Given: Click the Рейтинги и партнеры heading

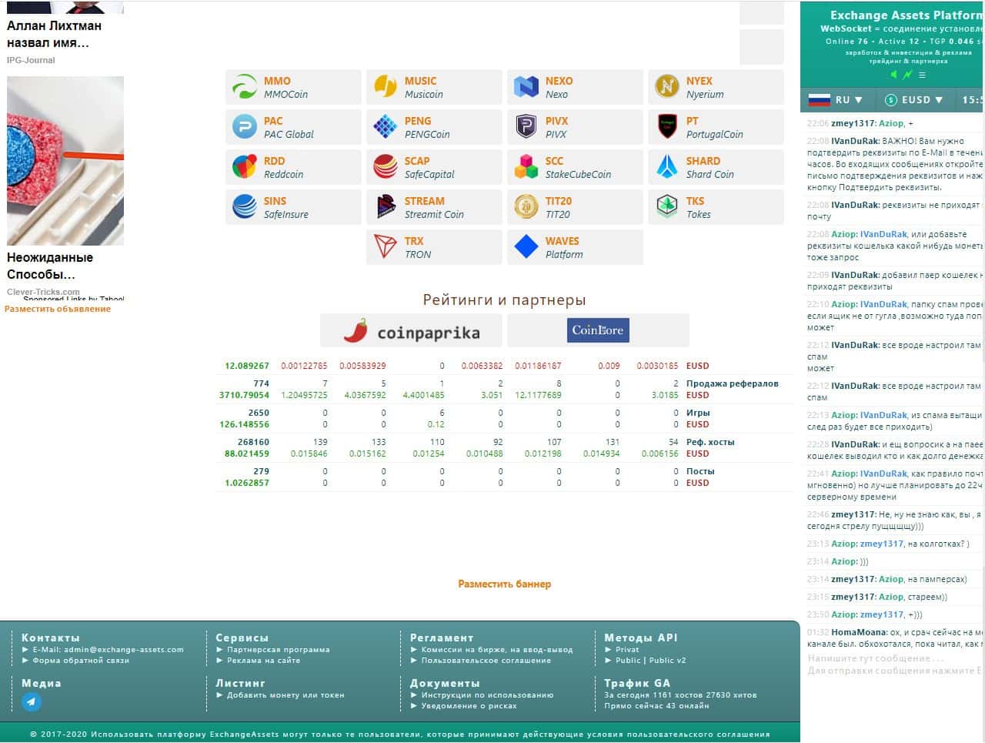Looking at the screenshot, I should pos(504,300).
